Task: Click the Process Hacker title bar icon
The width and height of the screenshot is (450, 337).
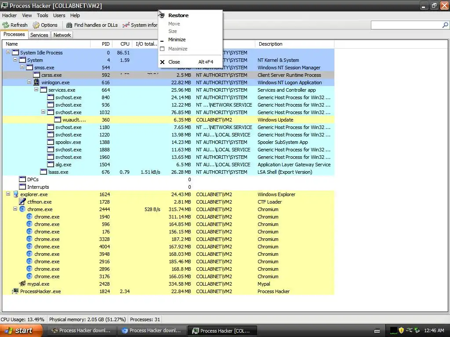Action: pos(4,5)
